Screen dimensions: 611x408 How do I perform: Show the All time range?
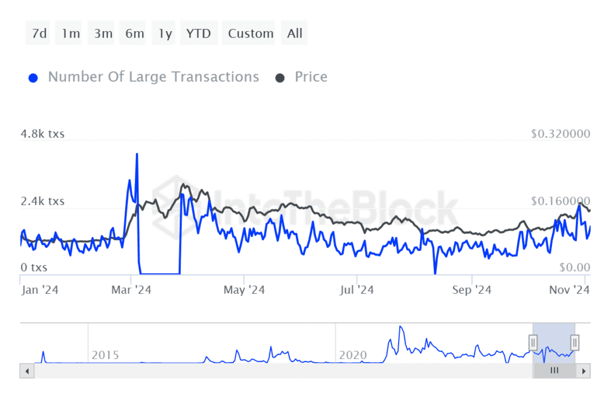pyautogui.click(x=294, y=33)
